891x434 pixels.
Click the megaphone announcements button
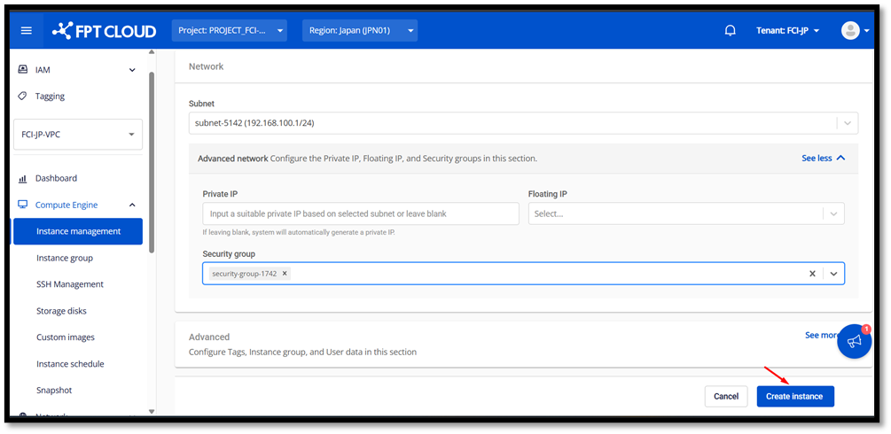click(854, 341)
